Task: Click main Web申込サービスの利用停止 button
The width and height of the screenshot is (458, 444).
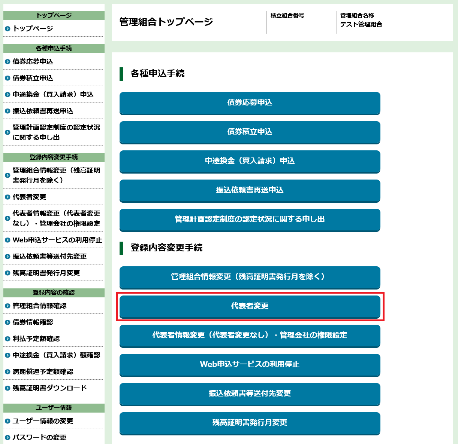Action: click(x=250, y=365)
